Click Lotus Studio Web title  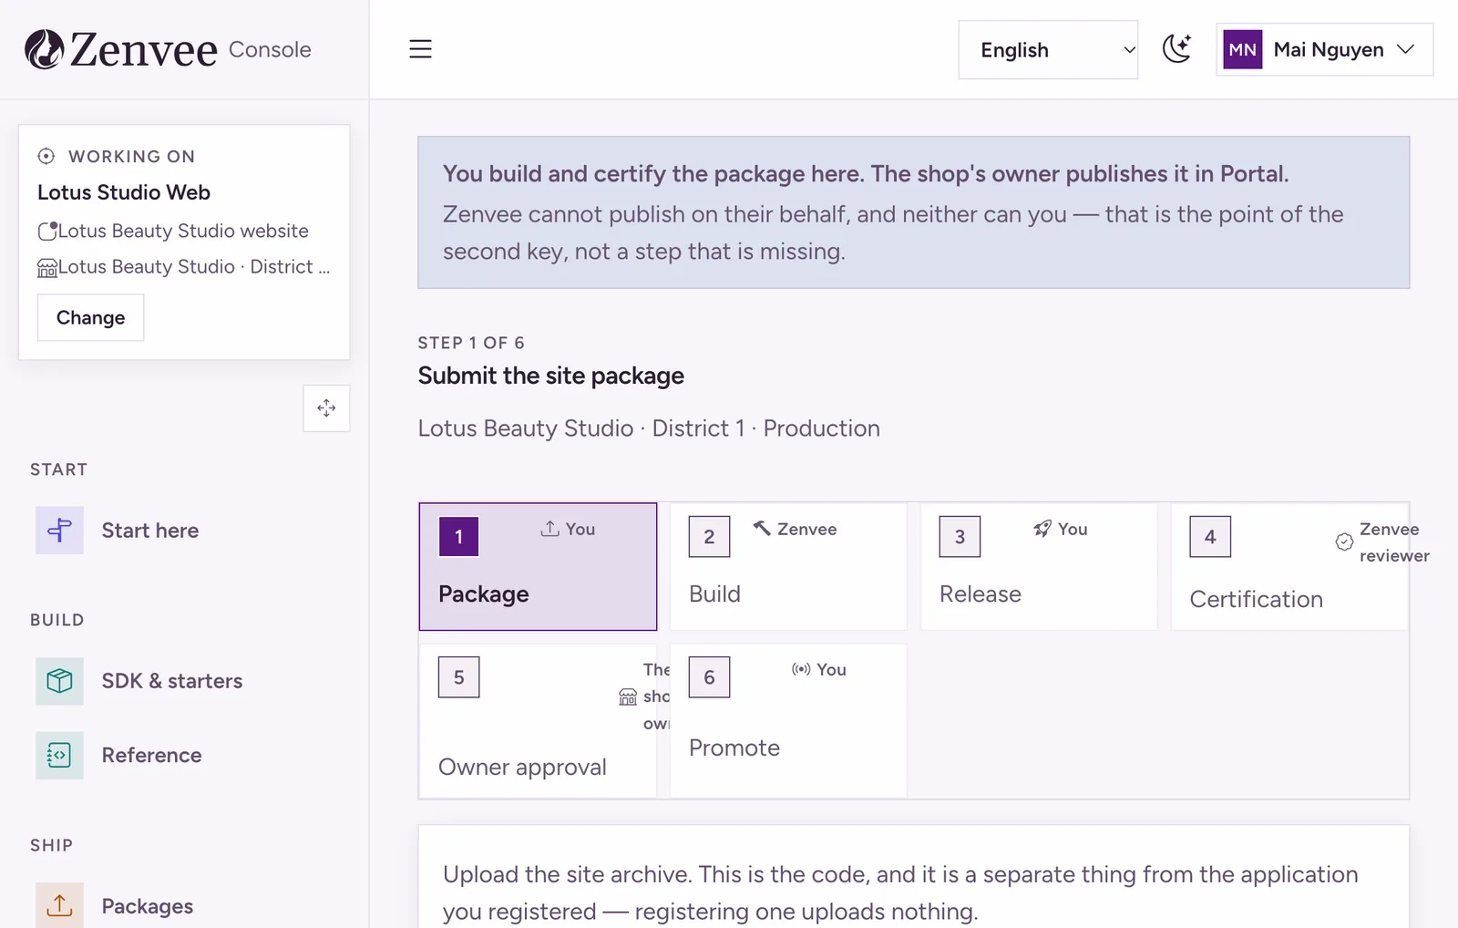124,192
